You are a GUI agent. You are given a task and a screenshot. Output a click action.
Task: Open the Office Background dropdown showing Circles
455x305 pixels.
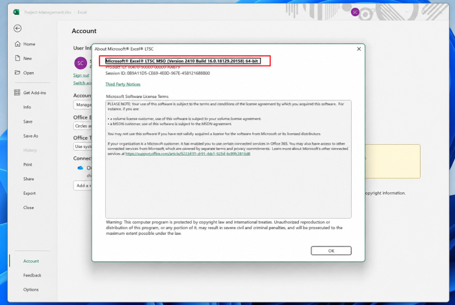pyautogui.click(x=83, y=126)
